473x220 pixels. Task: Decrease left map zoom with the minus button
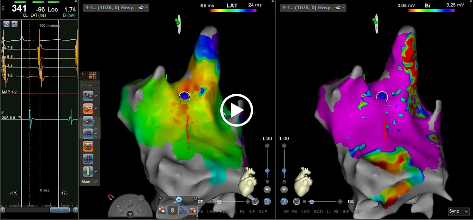(x=267, y=182)
